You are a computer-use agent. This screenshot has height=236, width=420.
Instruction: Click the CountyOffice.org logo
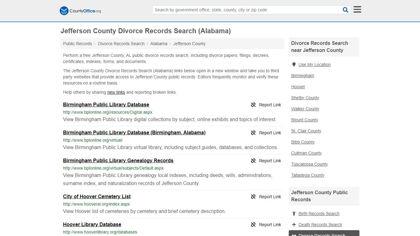(80, 11)
